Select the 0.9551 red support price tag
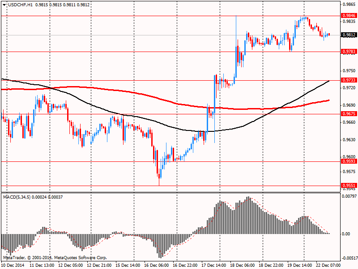The image size is (358, 269). click(349, 186)
